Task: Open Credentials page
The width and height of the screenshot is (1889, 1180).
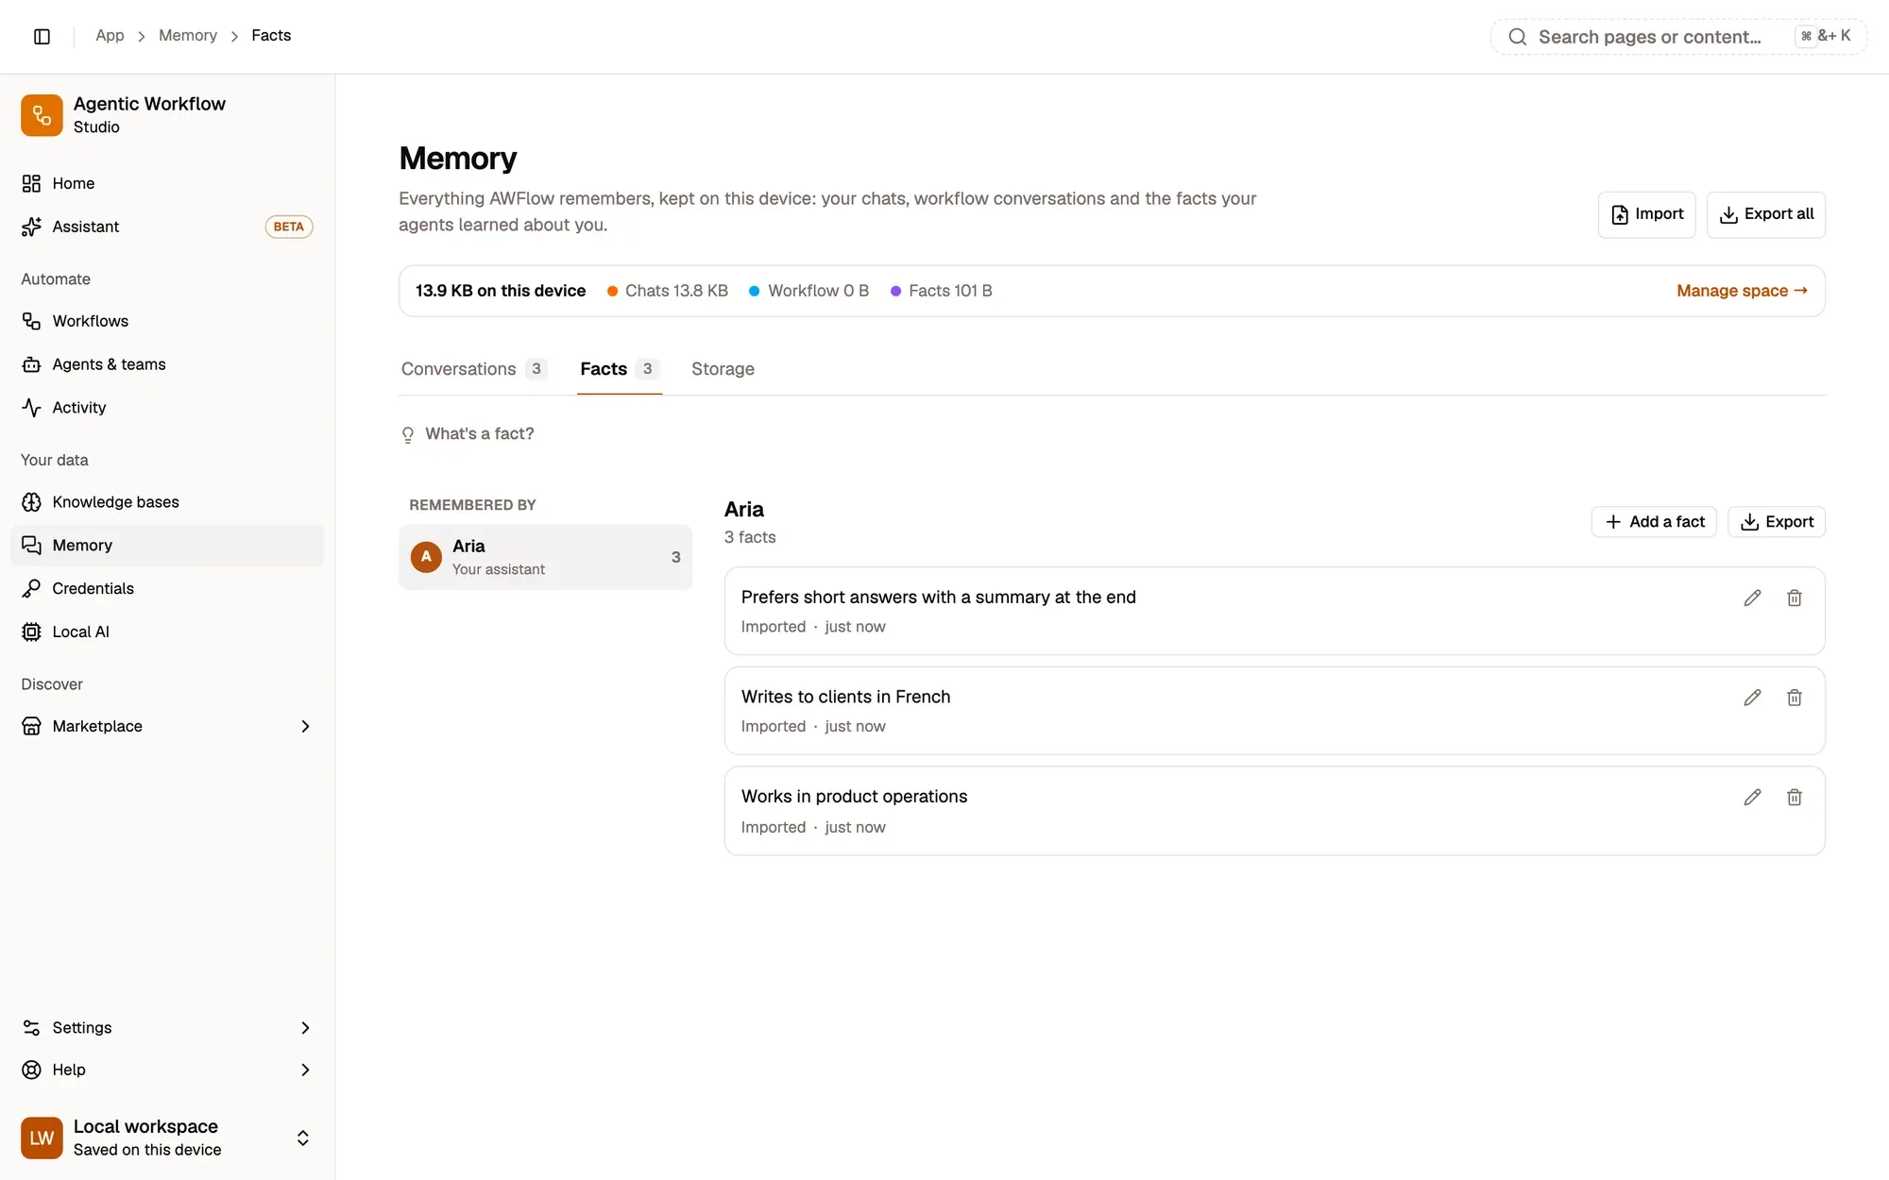Action: pyautogui.click(x=167, y=589)
